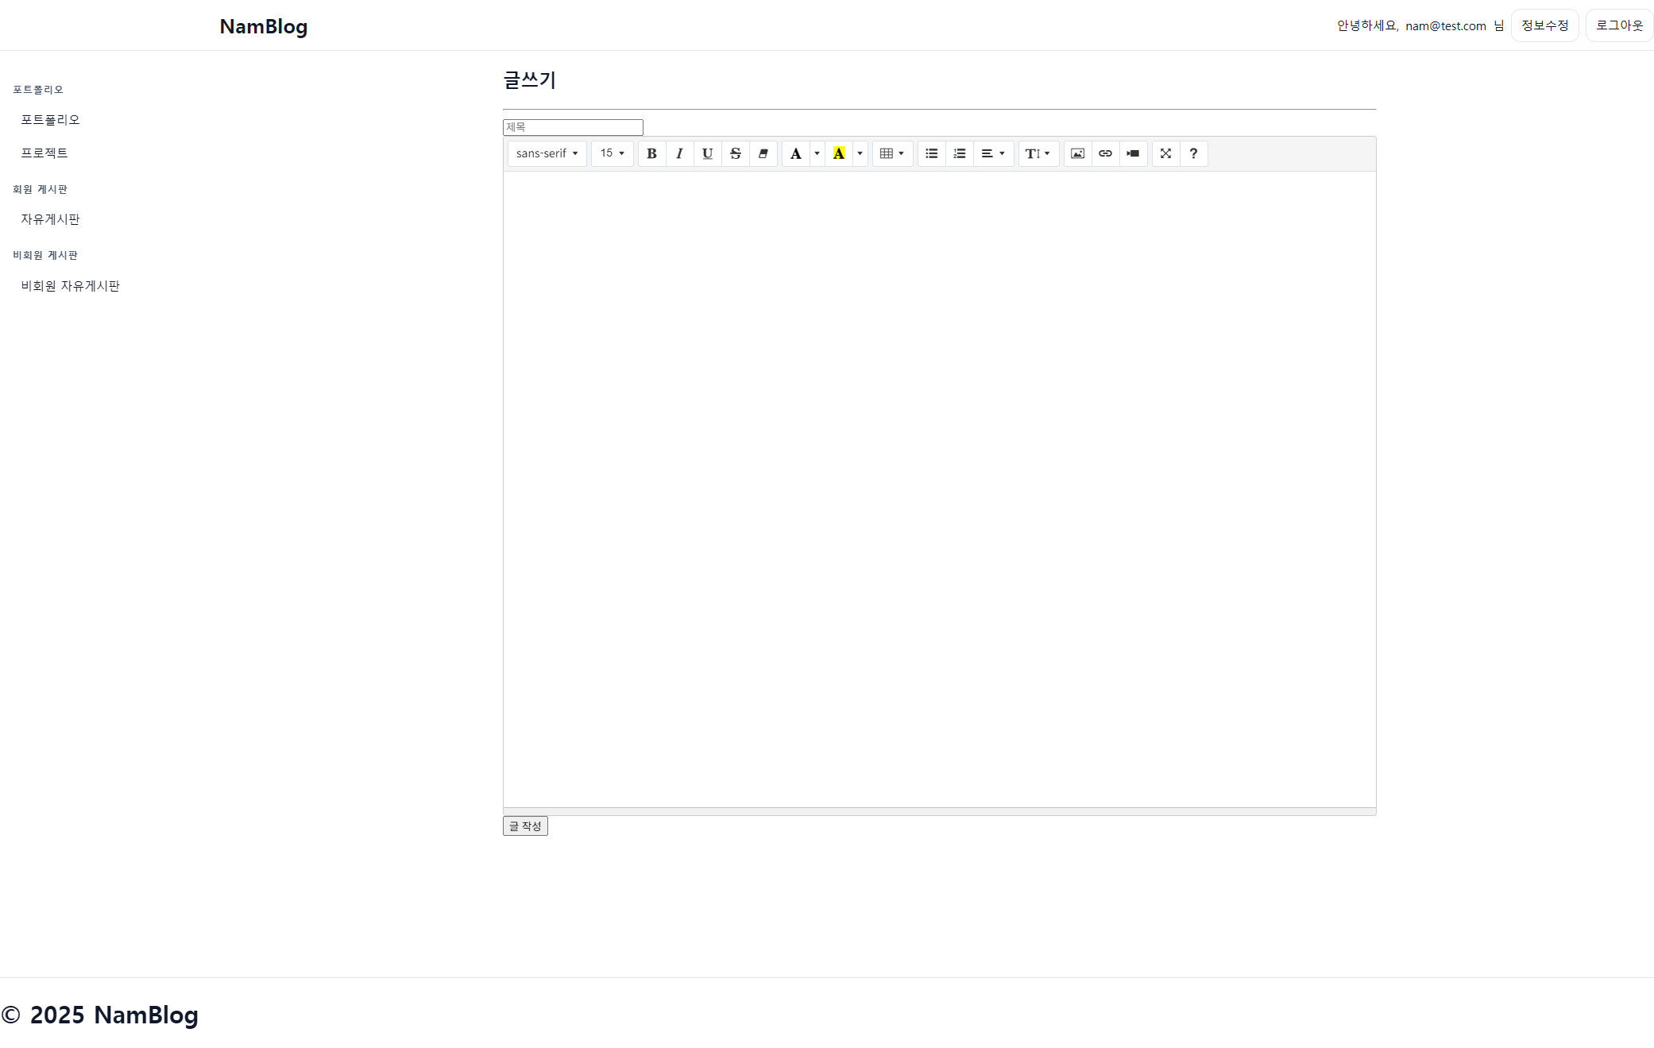Open the editor help question mark
The width and height of the screenshot is (1654, 1048).
pos(1193,153)
